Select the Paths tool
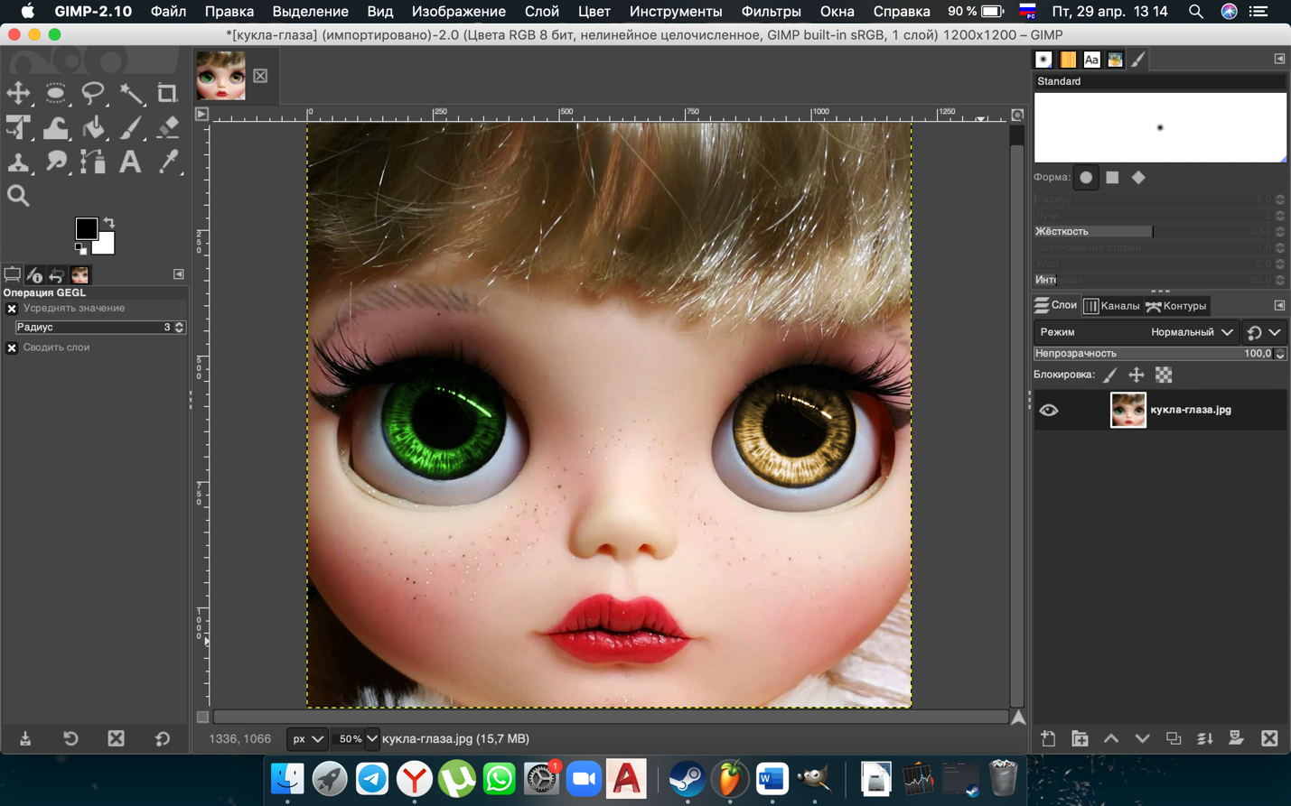Screen dimensions: 1291x806 (x=93, y=162)
